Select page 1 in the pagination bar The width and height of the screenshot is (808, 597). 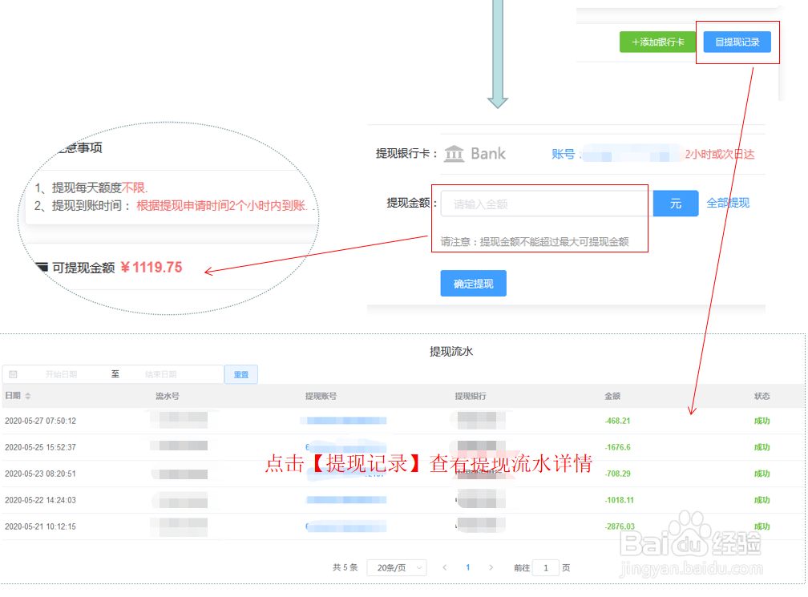[x=467, y=567]
